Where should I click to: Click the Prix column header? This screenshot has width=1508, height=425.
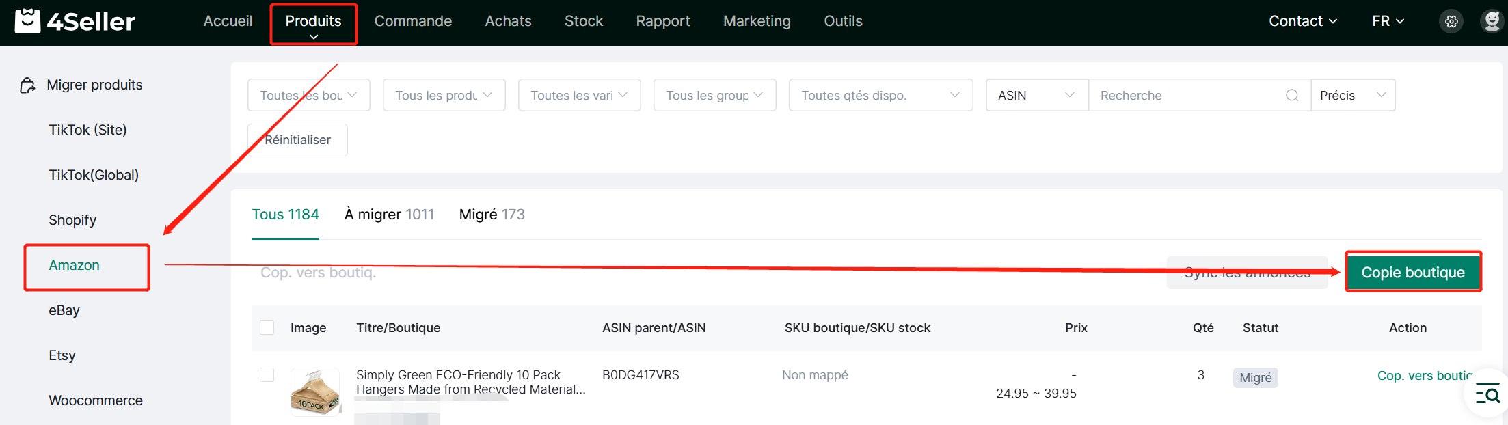tap(1076, 328)
